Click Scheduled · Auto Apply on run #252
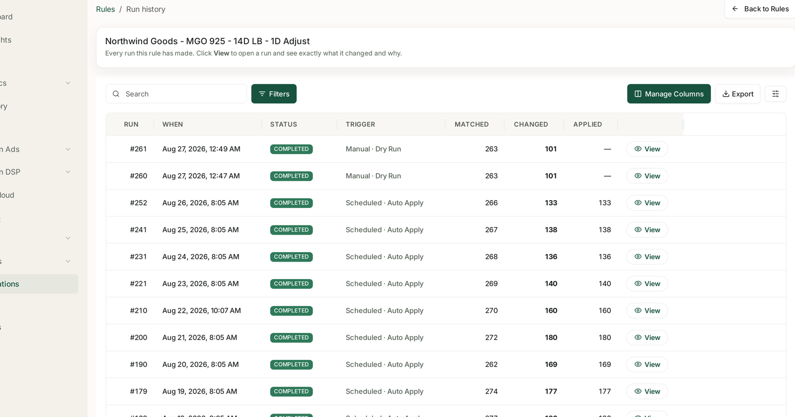Image resolution: width=795 pixels, height=417 pixels. tap(385, 203)
